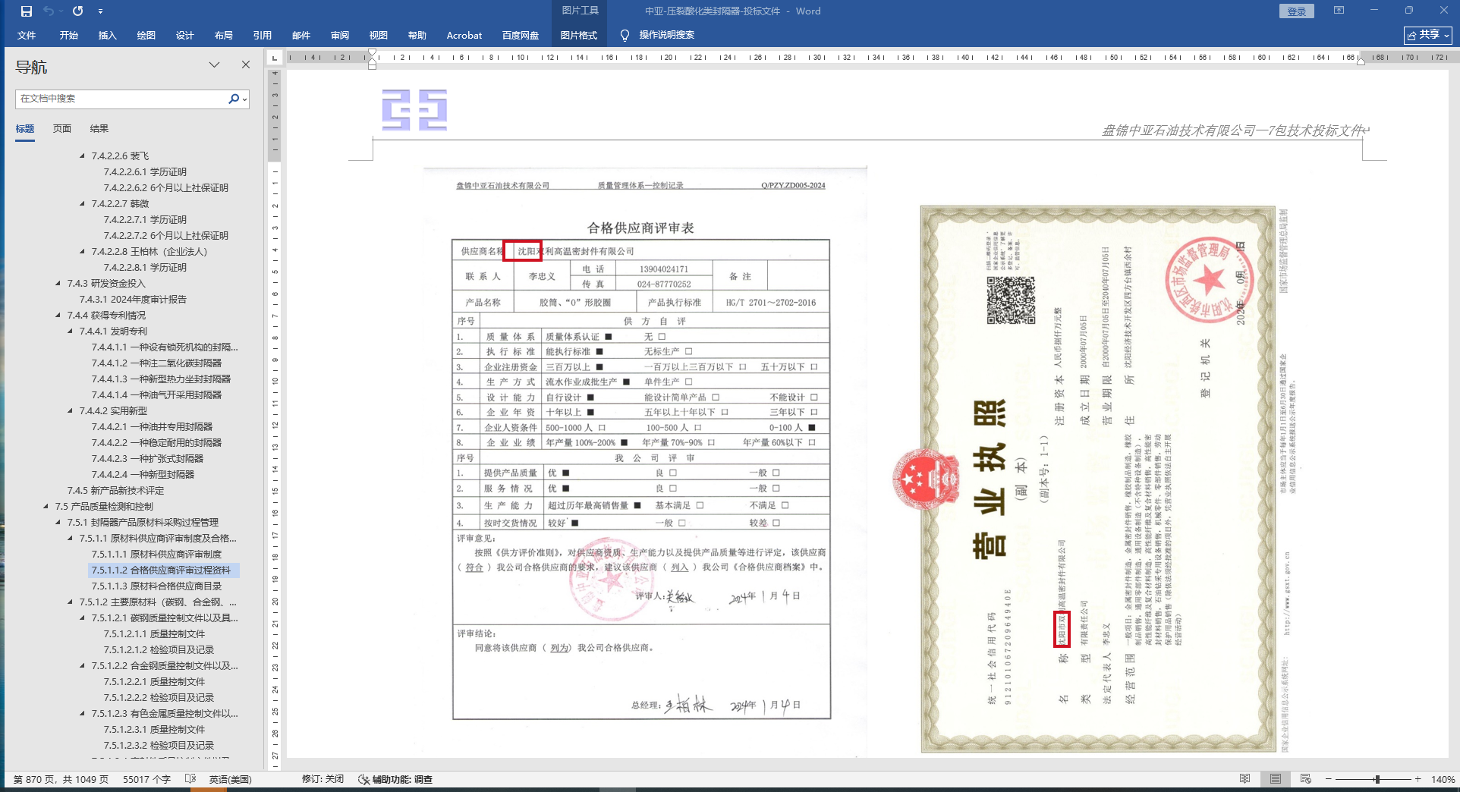The height and width of the screenshot is (792, 1460).
Task: Switch to the 结果 navigation tab
Action: pyautogui.click(x=99, y=129)
